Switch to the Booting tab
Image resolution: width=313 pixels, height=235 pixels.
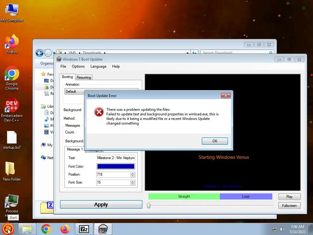[68, 77]
